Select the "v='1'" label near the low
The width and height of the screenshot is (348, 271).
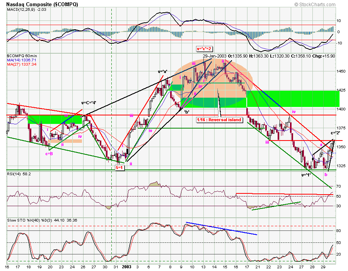306,175
